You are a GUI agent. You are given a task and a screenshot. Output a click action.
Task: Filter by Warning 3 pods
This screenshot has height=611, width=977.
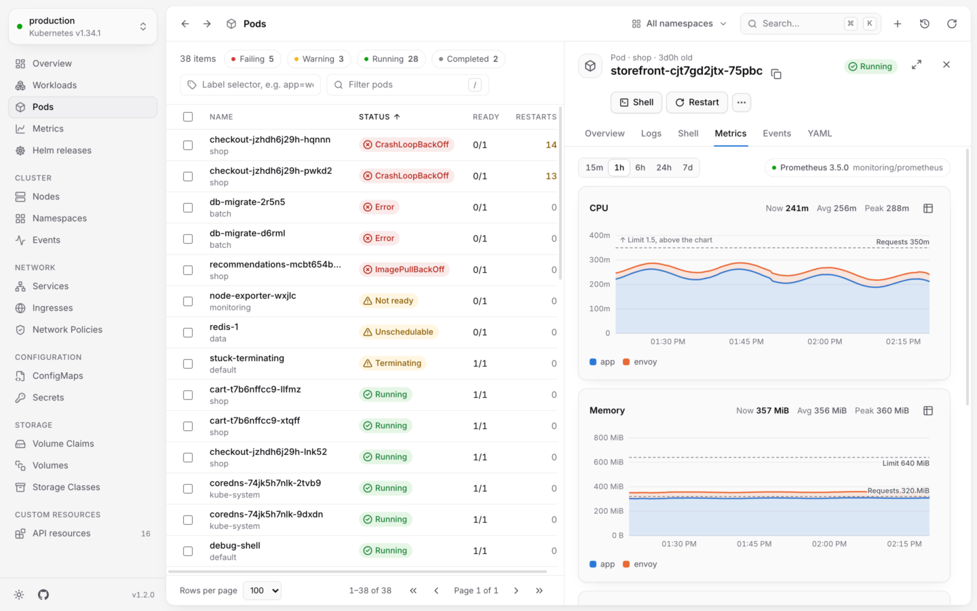tap(319, 59)
